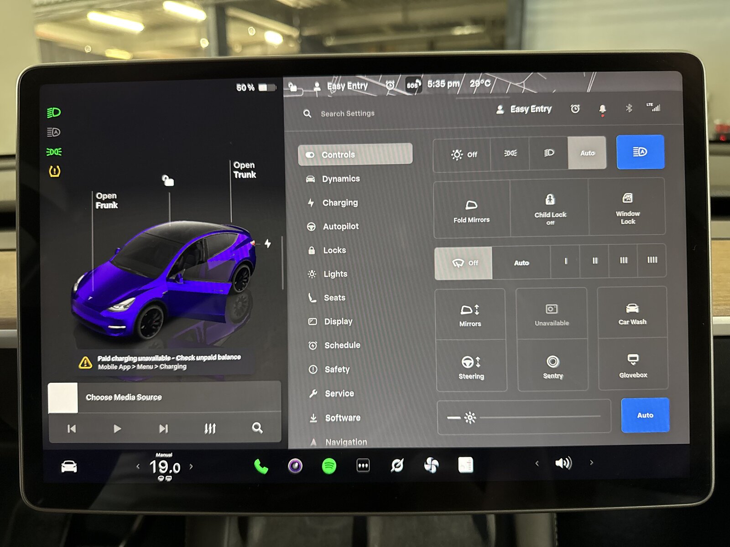Image resolution: width=730 pixels, height=547 pixels.
Task: Tap the notification bell icon
Action: (602, 109)
